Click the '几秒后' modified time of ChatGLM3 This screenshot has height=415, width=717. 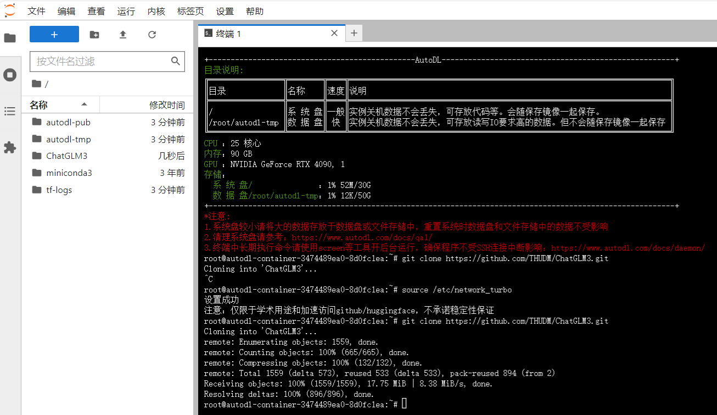click(171, 156)
